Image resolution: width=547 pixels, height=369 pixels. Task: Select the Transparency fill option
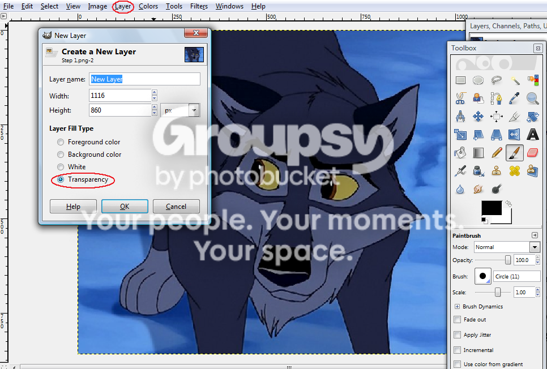(61, 179)
